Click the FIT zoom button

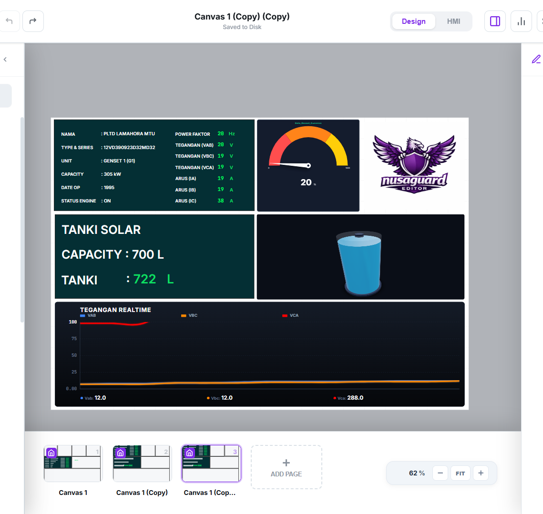pyautogui.click(x=460, y=473)
